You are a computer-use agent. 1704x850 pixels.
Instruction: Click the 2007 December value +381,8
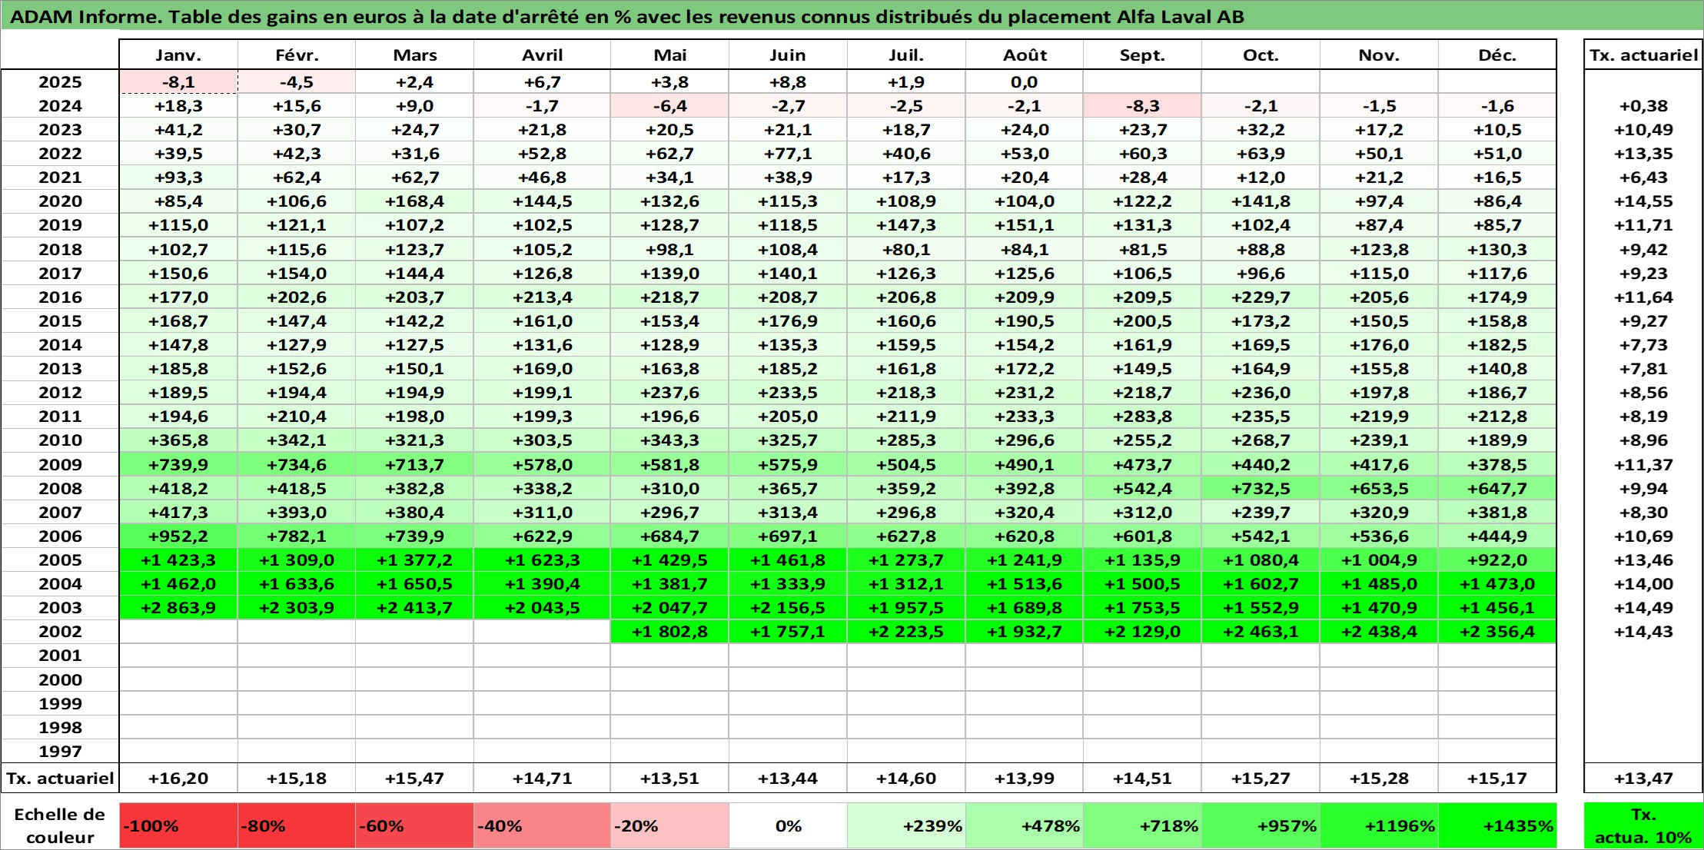[1497, 513]
